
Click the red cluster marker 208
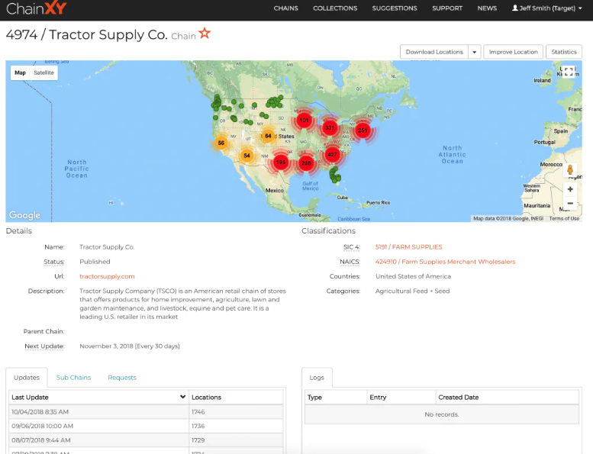click(306, 163)
